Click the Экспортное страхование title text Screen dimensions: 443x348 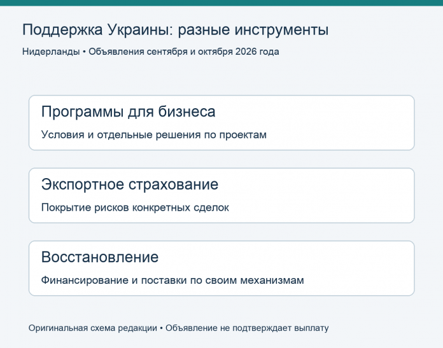tap(130, 184)
